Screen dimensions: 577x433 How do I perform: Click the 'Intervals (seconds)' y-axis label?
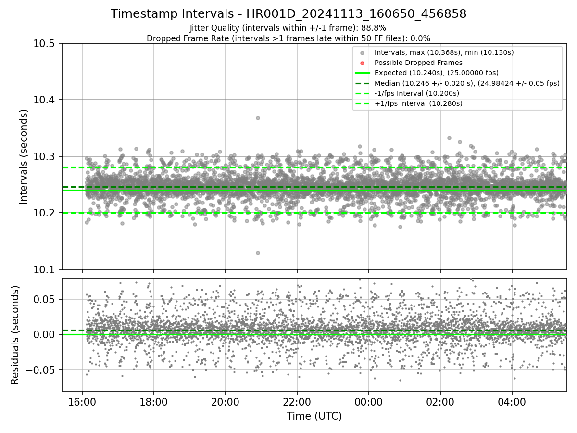point(24,156)
